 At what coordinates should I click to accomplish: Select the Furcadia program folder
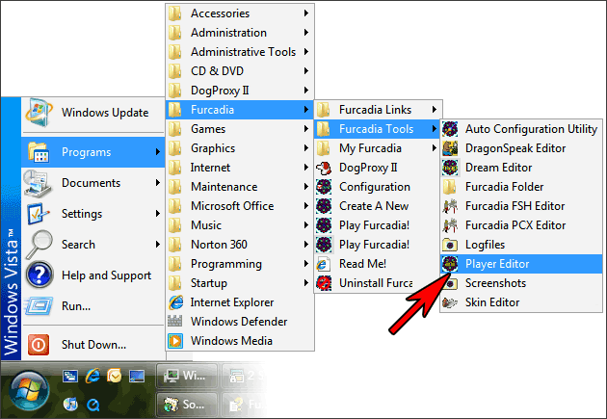[x=240, y=110]
